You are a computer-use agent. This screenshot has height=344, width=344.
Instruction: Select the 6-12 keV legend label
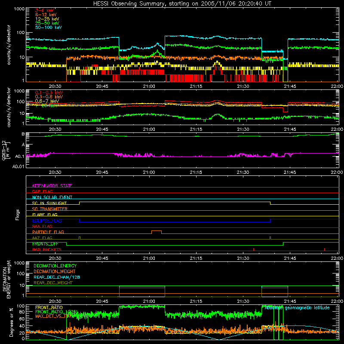pos(46,15)
